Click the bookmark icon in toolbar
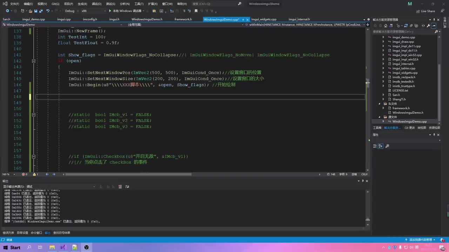The width and height of the screenshot is (449, 252). tap(196, 11)
